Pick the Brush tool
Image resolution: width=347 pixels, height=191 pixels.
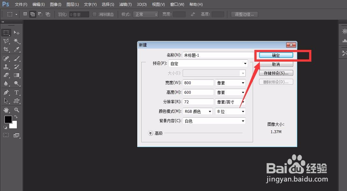17,58
